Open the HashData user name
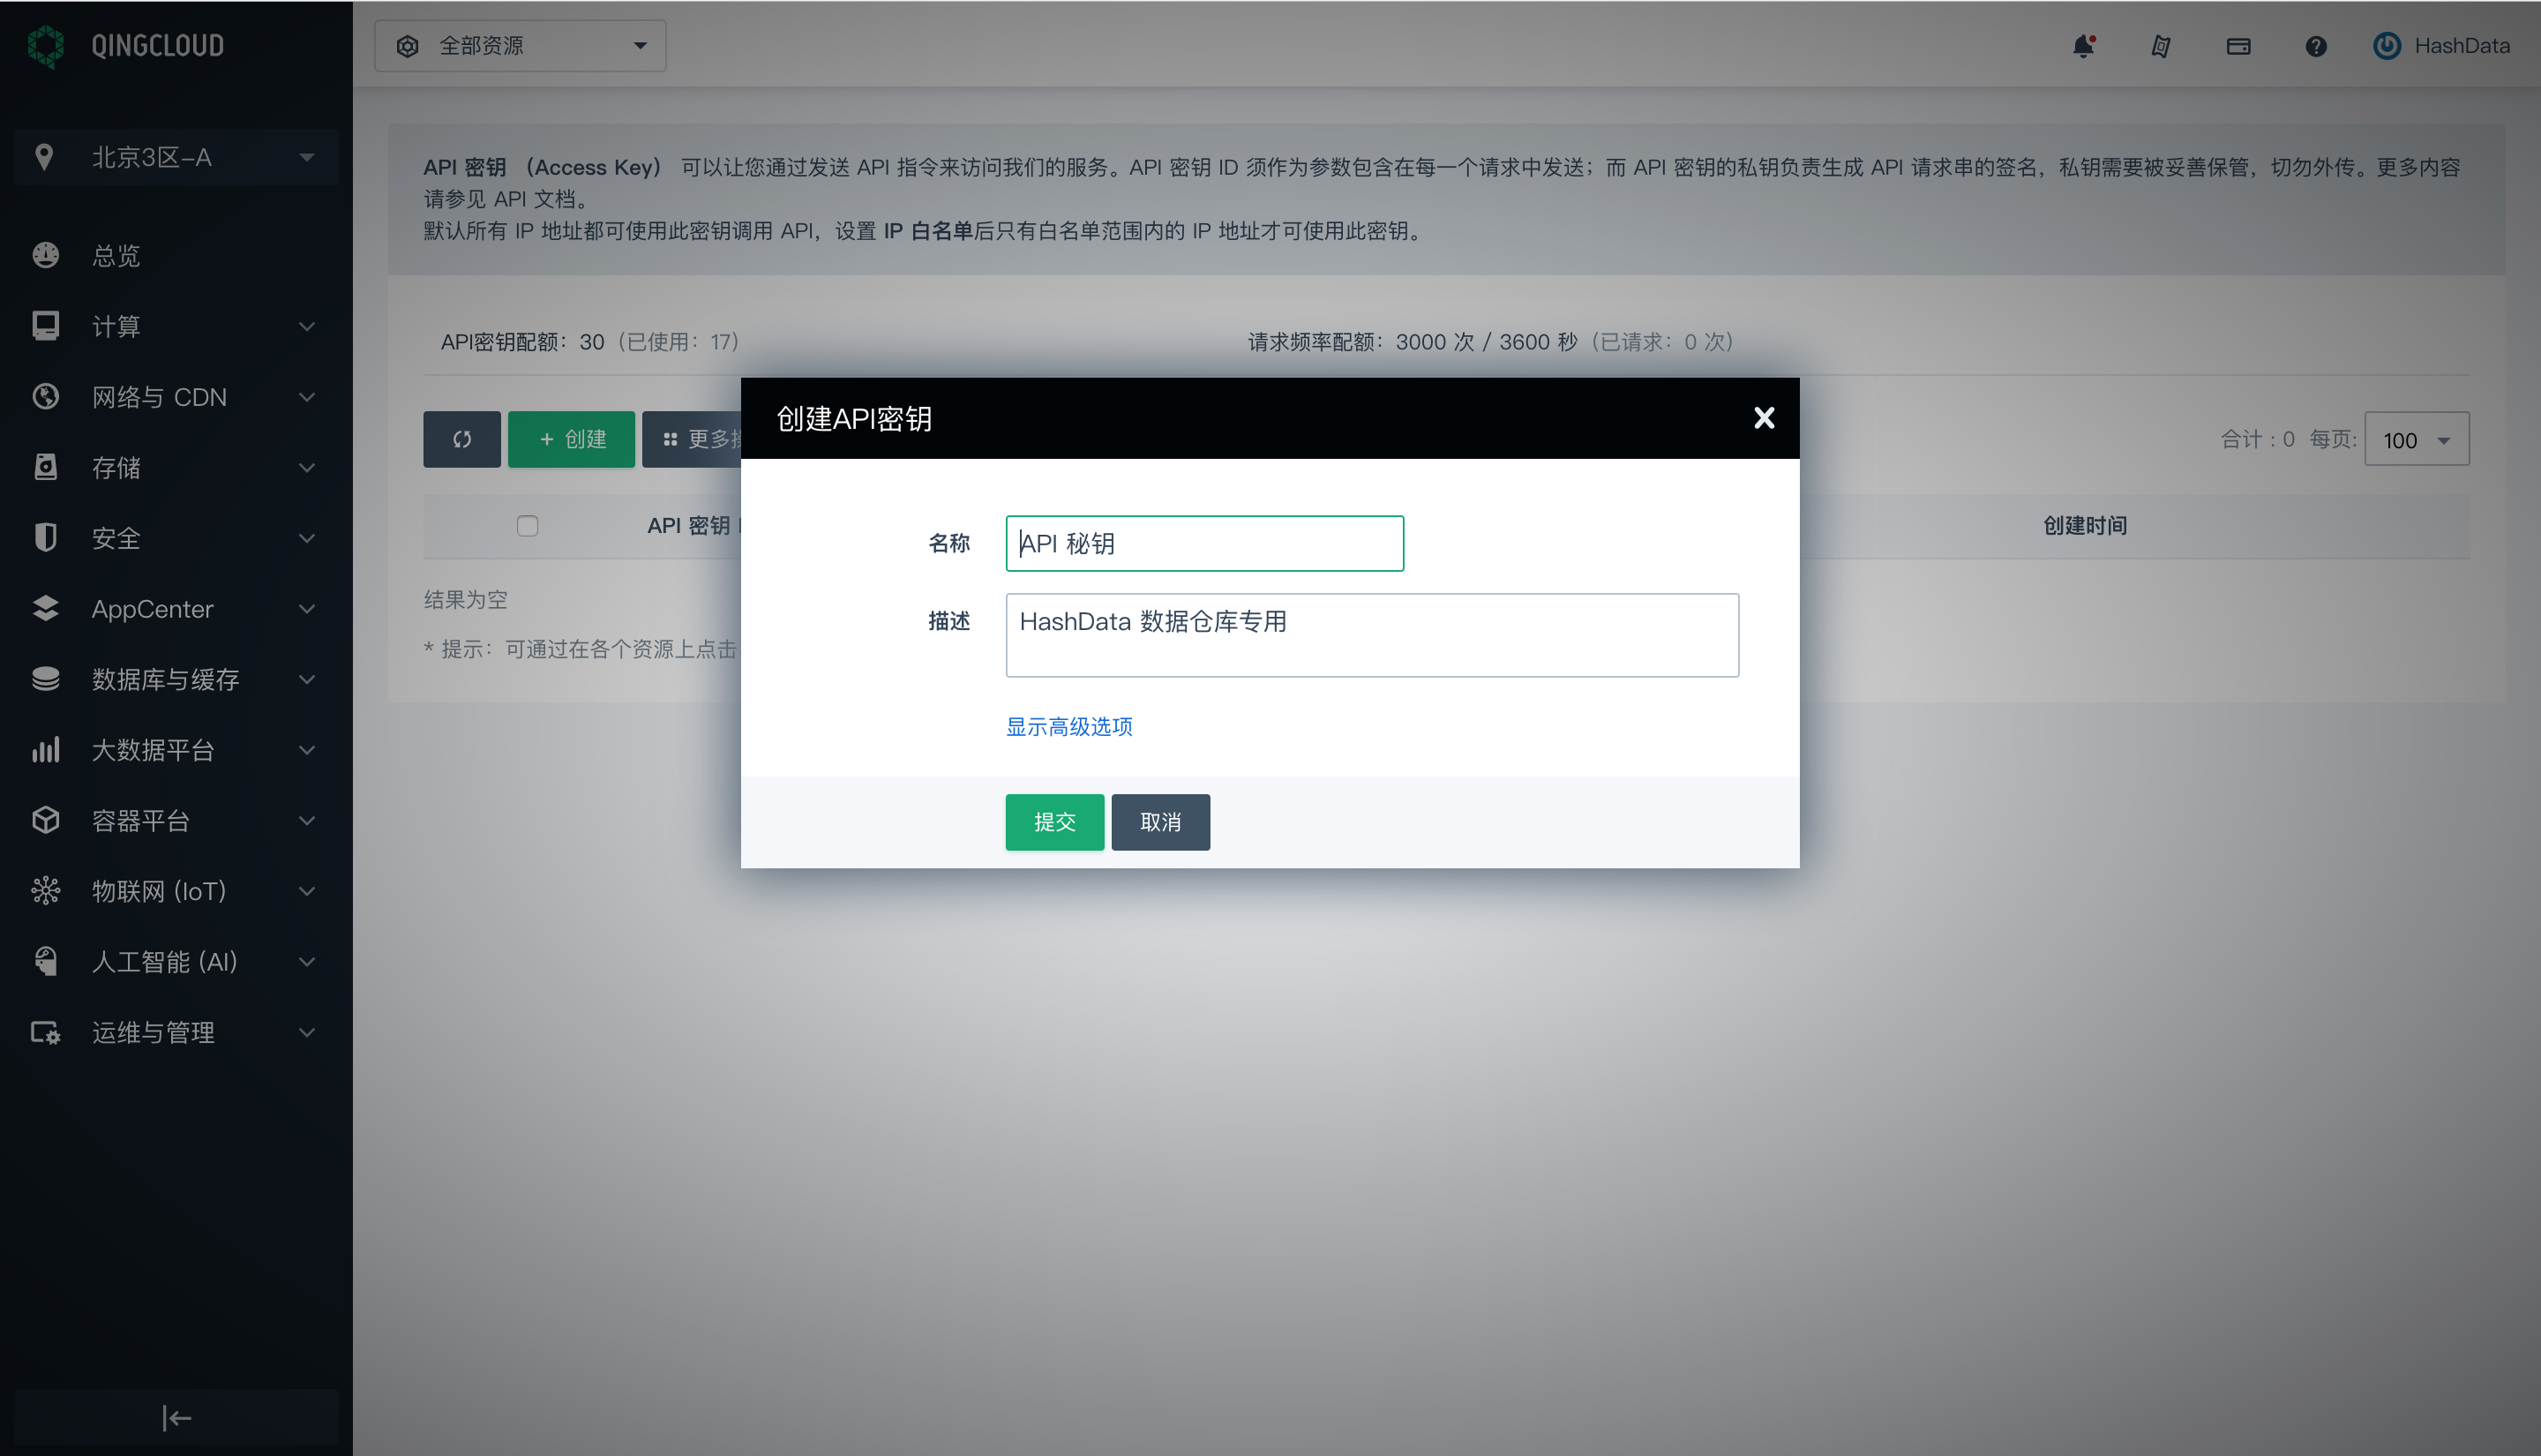 2462,46
